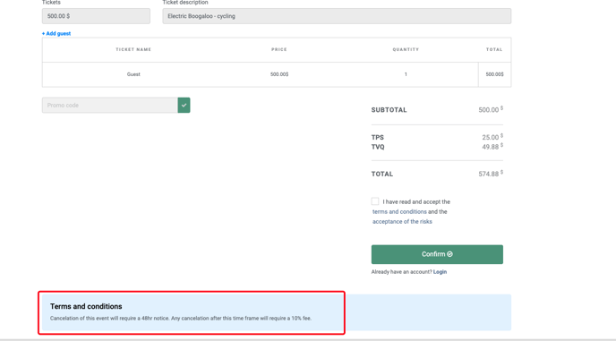Click the TVQ tax amount 49.88
616x341 pixels.
click(x=492, y=147)
